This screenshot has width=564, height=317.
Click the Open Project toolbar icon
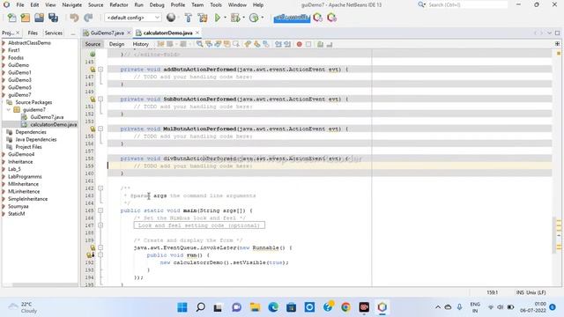(x=39, y=18)
